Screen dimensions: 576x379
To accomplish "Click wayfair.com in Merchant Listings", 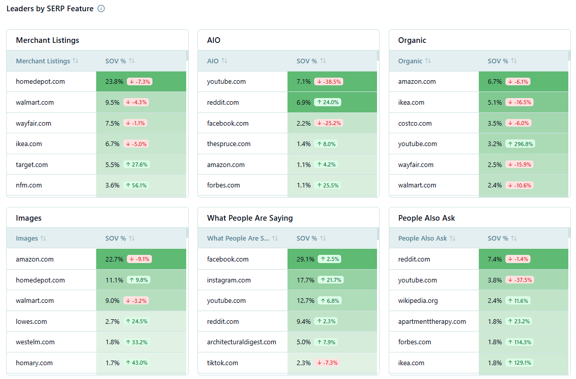I will click(33, 123).
